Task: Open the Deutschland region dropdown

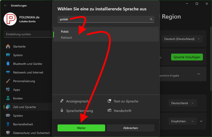Action: point(183,103)
